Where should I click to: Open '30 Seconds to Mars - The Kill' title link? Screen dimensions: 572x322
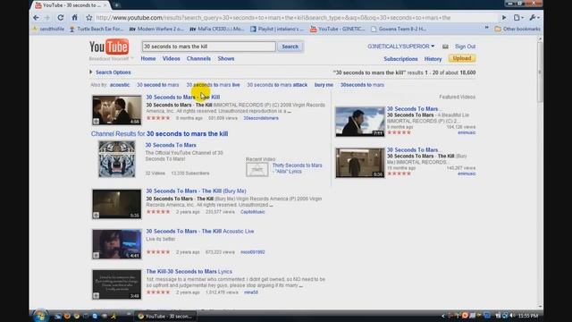182,97
